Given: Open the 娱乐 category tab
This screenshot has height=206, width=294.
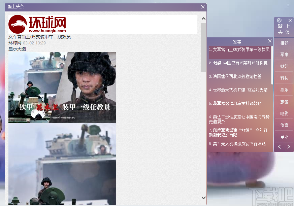Looking at the screenshot, I should pos(284,90).
